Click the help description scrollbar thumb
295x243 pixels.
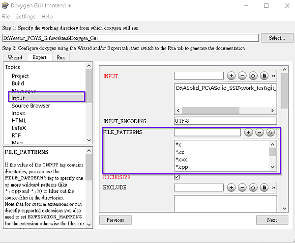click(x=89, y=167)
